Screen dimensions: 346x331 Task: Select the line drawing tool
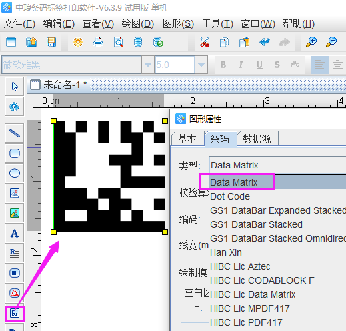[15, 133]
